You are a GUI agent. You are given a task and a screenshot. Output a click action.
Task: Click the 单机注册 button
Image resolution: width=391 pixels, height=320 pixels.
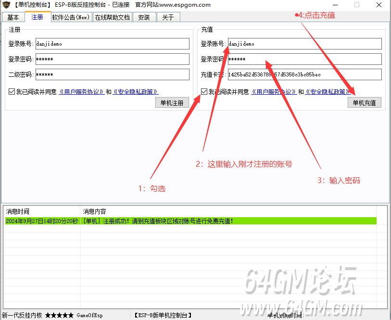[x=172, y=103]
